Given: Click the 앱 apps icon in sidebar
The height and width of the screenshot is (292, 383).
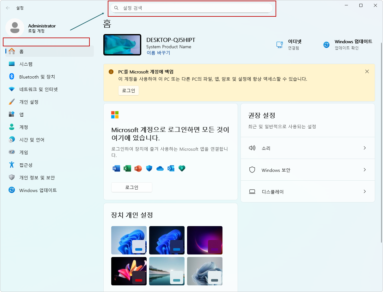Looking at the screenshot, I should 12,114.
